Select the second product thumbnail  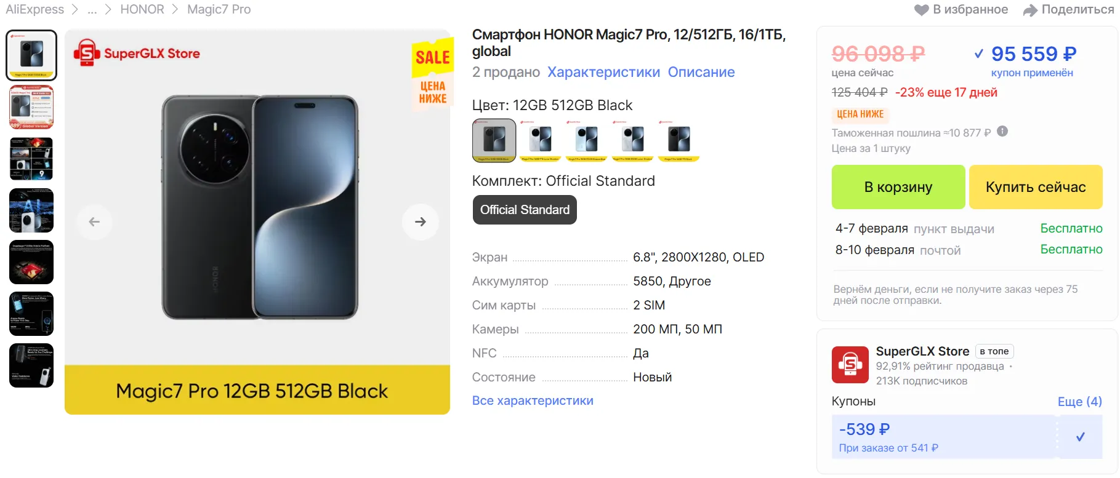(x=31, y=107)
